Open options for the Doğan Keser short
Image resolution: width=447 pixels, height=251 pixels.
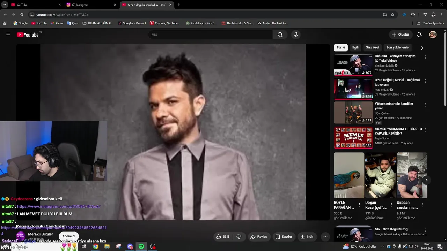[x=391, y=205]
